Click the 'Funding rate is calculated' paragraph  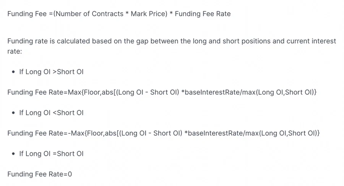(x=172, y=46)
